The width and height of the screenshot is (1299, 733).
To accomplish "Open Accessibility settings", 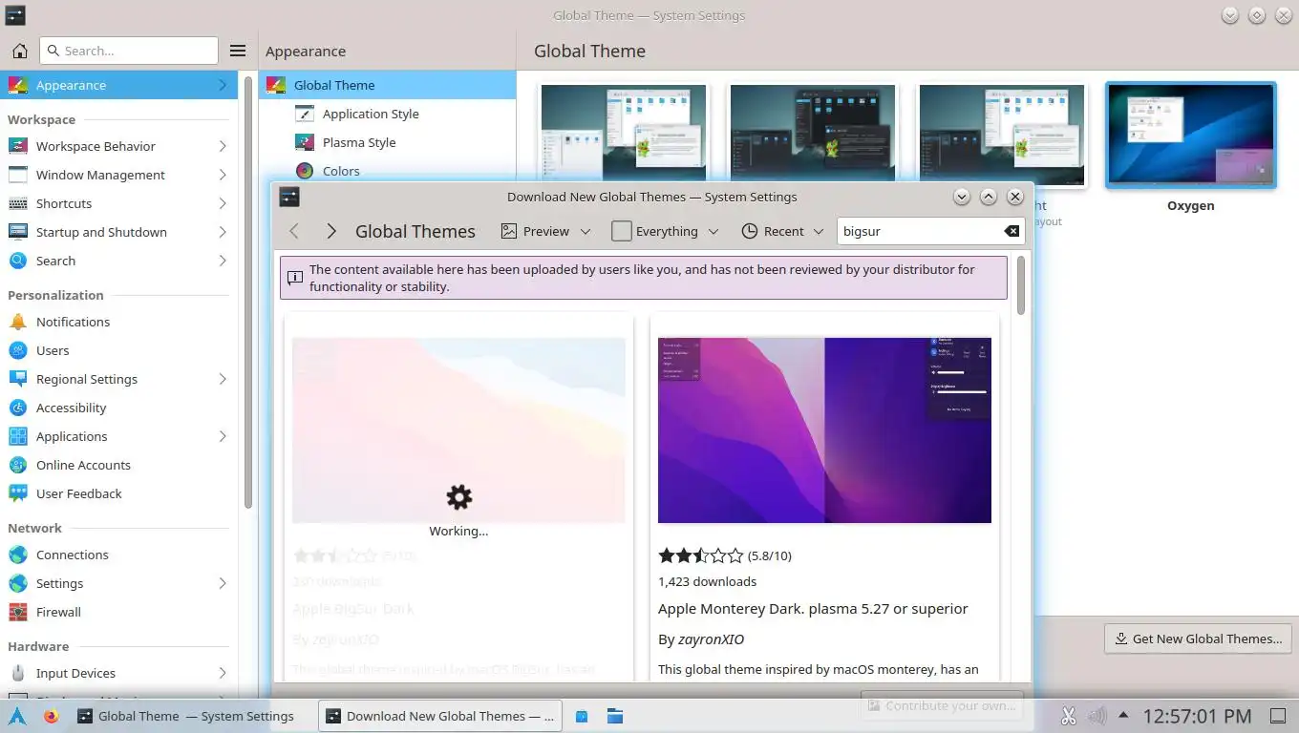I will pyautogui.click(x=118, y=408).
